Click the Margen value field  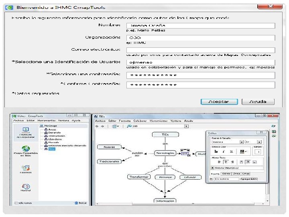click(x=258, y=152)
